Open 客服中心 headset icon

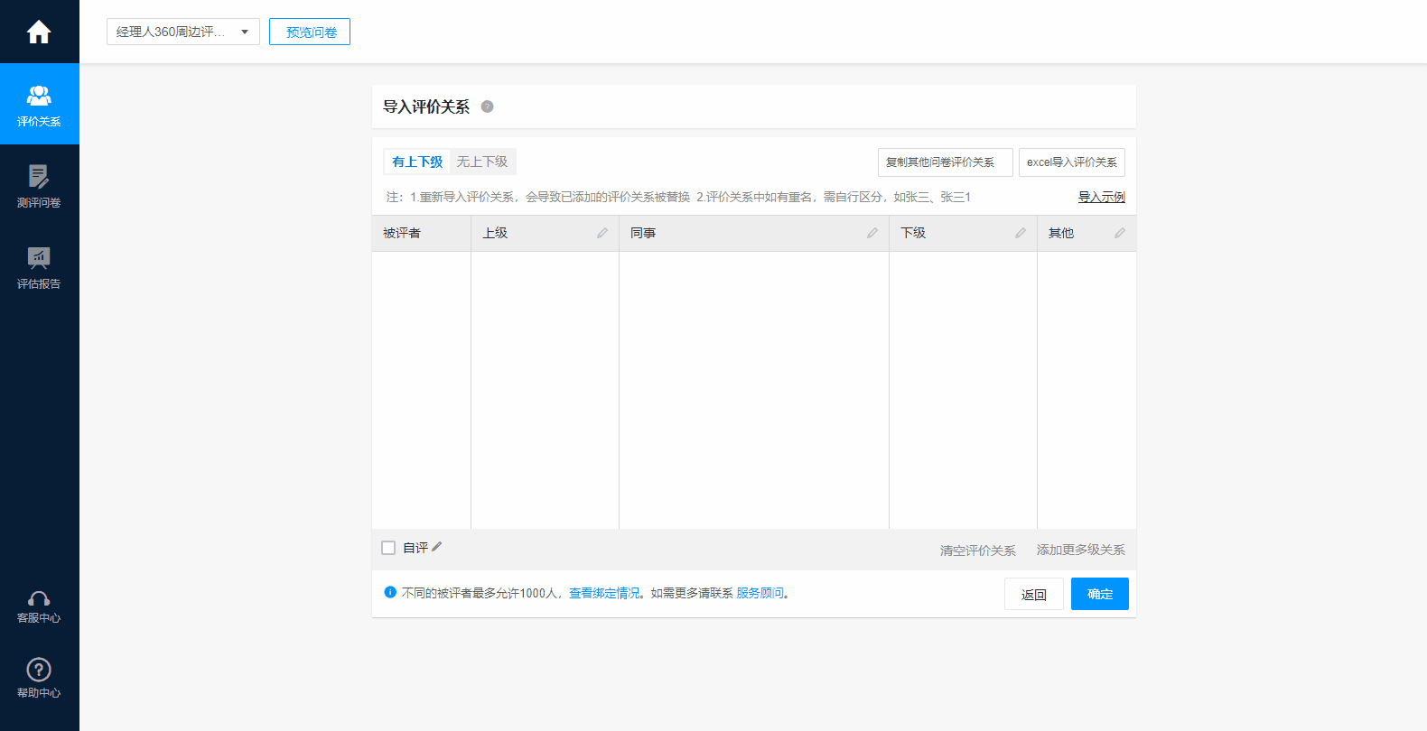click(39, 599)
